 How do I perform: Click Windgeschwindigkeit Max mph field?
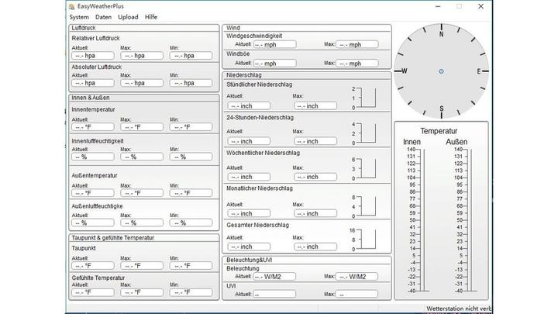tap(357, 45)
